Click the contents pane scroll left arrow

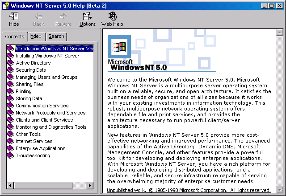click(x=10, y=186)
